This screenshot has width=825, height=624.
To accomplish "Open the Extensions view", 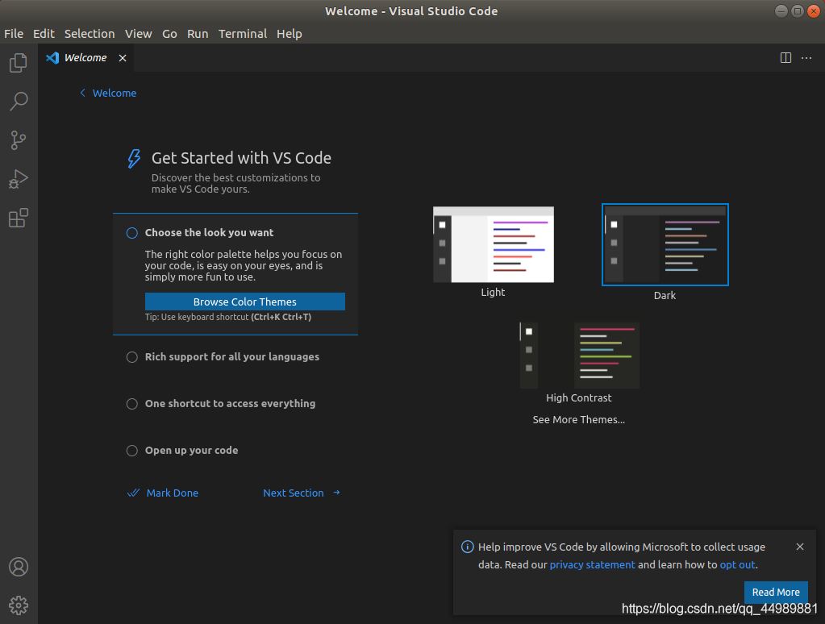I will point(19,218).
